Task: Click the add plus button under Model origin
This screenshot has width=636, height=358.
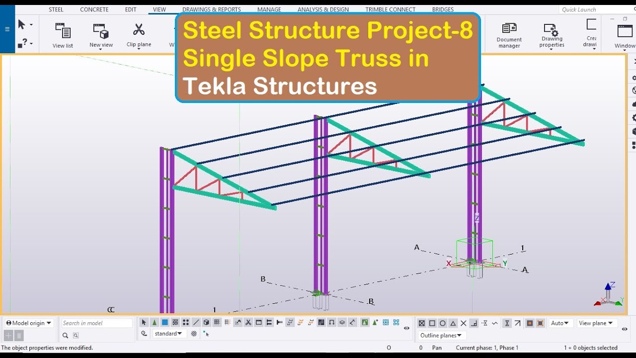Action: tap(8, 336)
